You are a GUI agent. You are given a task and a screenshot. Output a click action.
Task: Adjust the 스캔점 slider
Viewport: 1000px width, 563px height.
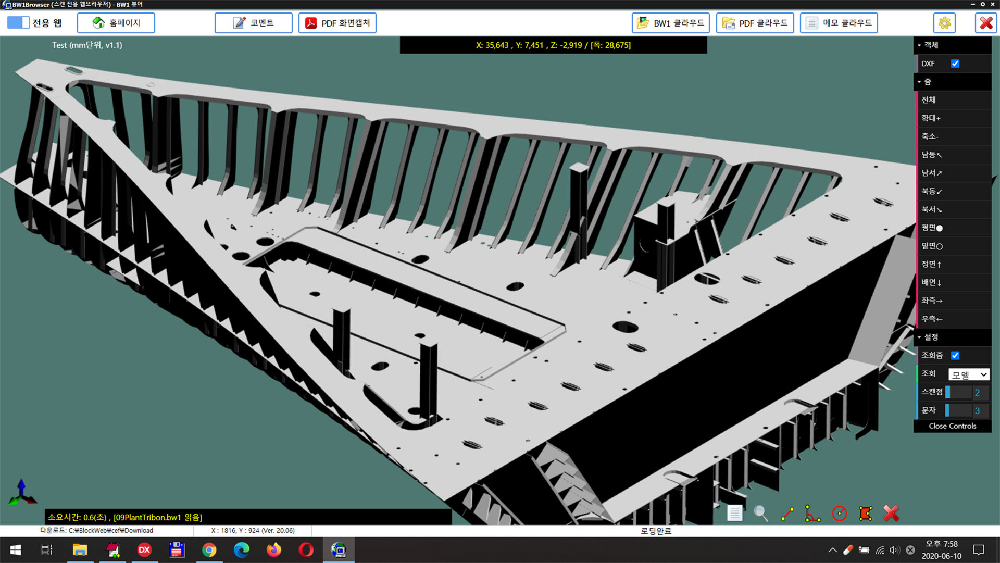[958, 392]
